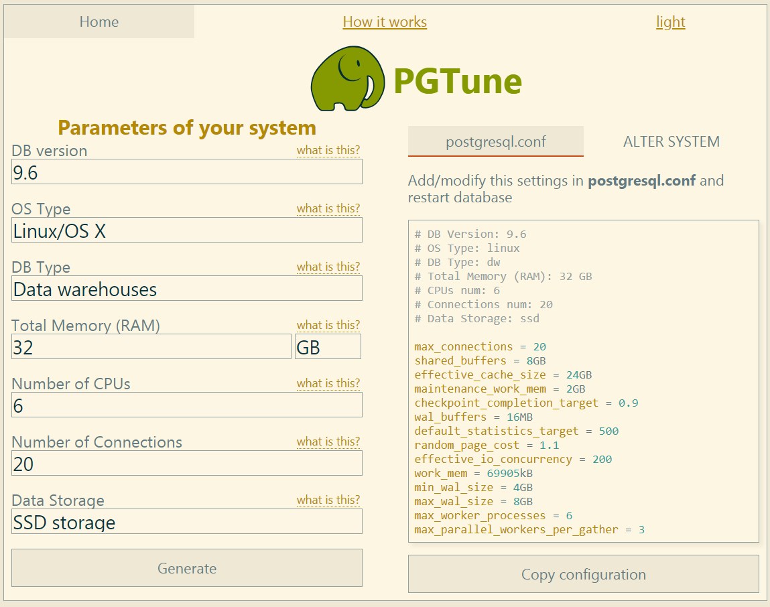The width and height of the screenshot is (770, 607).
Task: Focus the Total Memory (RAM) input field
Action: point(151,347)
